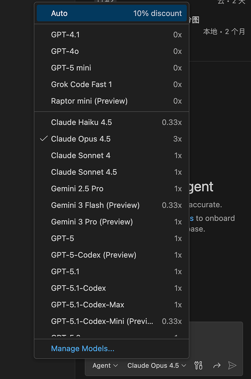Open the Claude Opus 4.5 model picker
The image size is (251, 379).
(x=157, y=365)
